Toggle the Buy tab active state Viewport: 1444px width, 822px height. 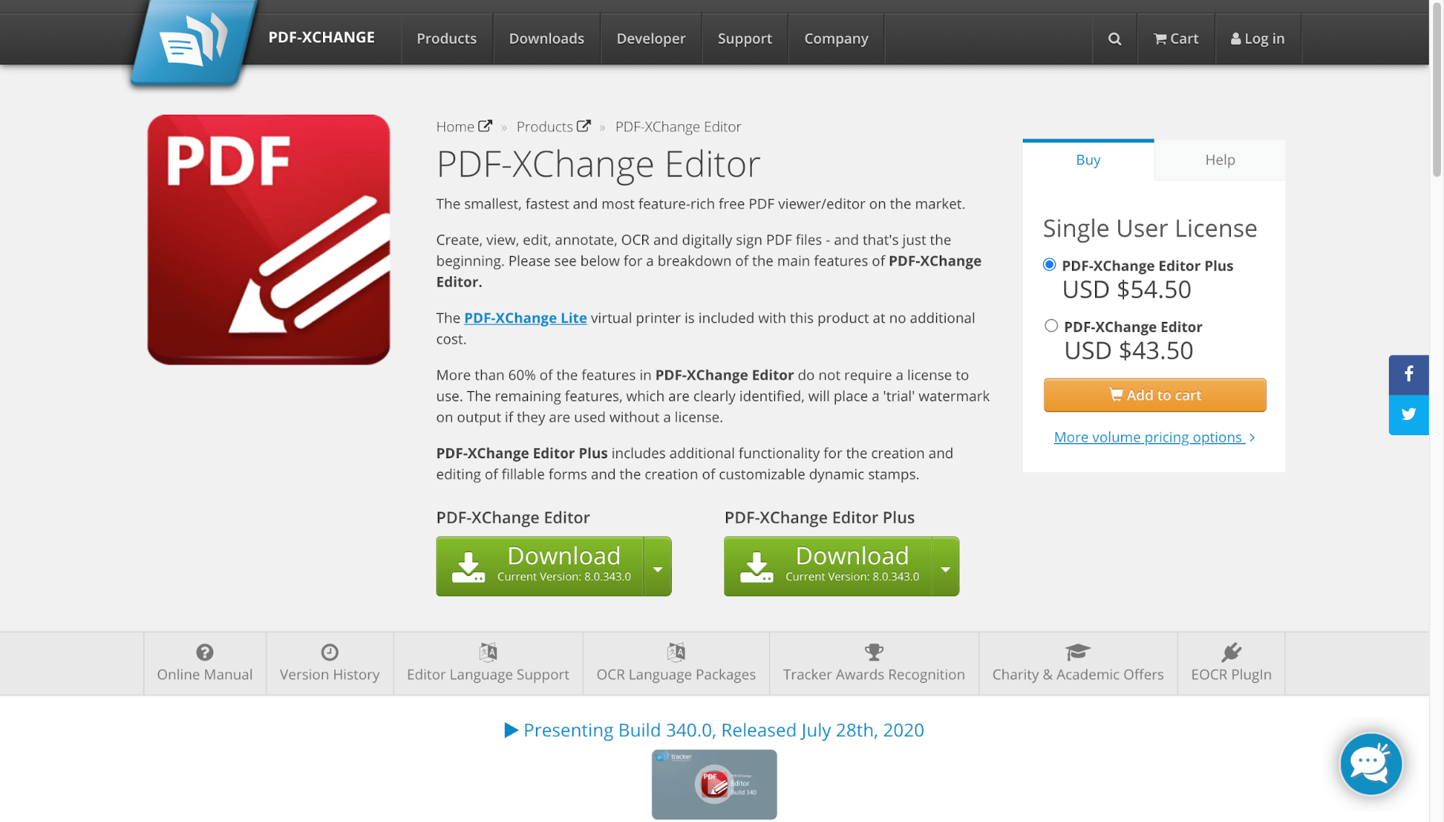point(1088,159)
